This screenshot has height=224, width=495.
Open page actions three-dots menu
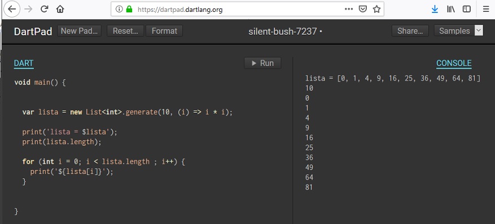349,9
